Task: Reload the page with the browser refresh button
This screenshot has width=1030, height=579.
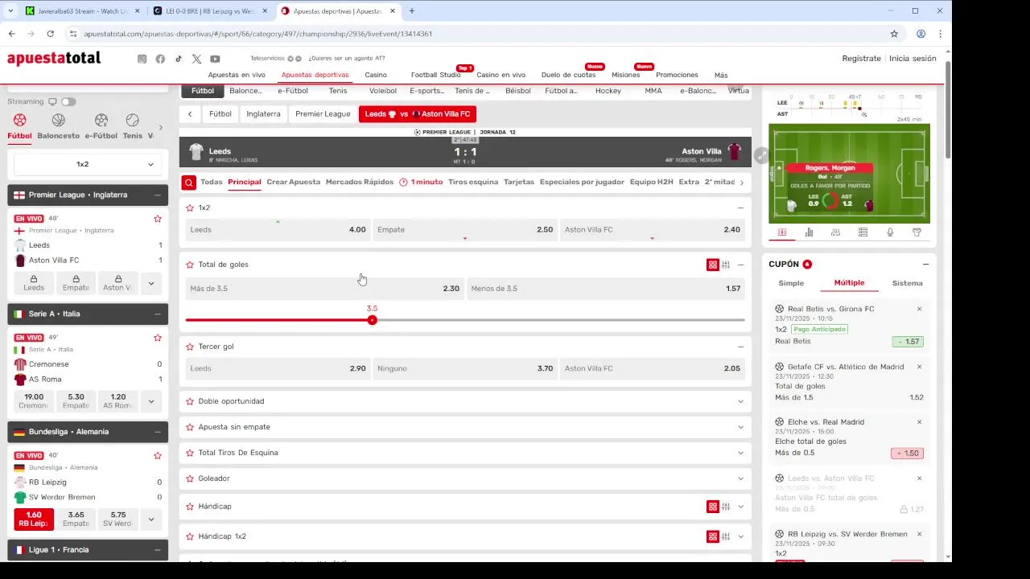Action: [50, 34]
